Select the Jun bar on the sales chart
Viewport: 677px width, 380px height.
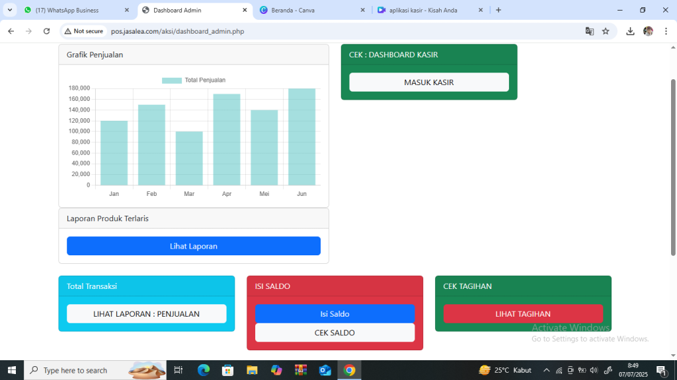pos(301,136)
